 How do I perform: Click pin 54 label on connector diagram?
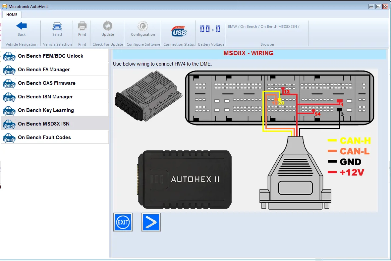[317, 114]
